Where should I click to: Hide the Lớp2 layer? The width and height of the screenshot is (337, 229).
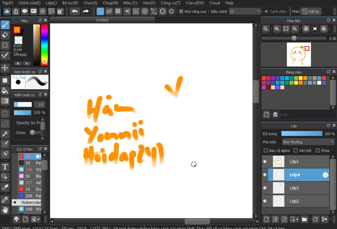click(265, 201)
